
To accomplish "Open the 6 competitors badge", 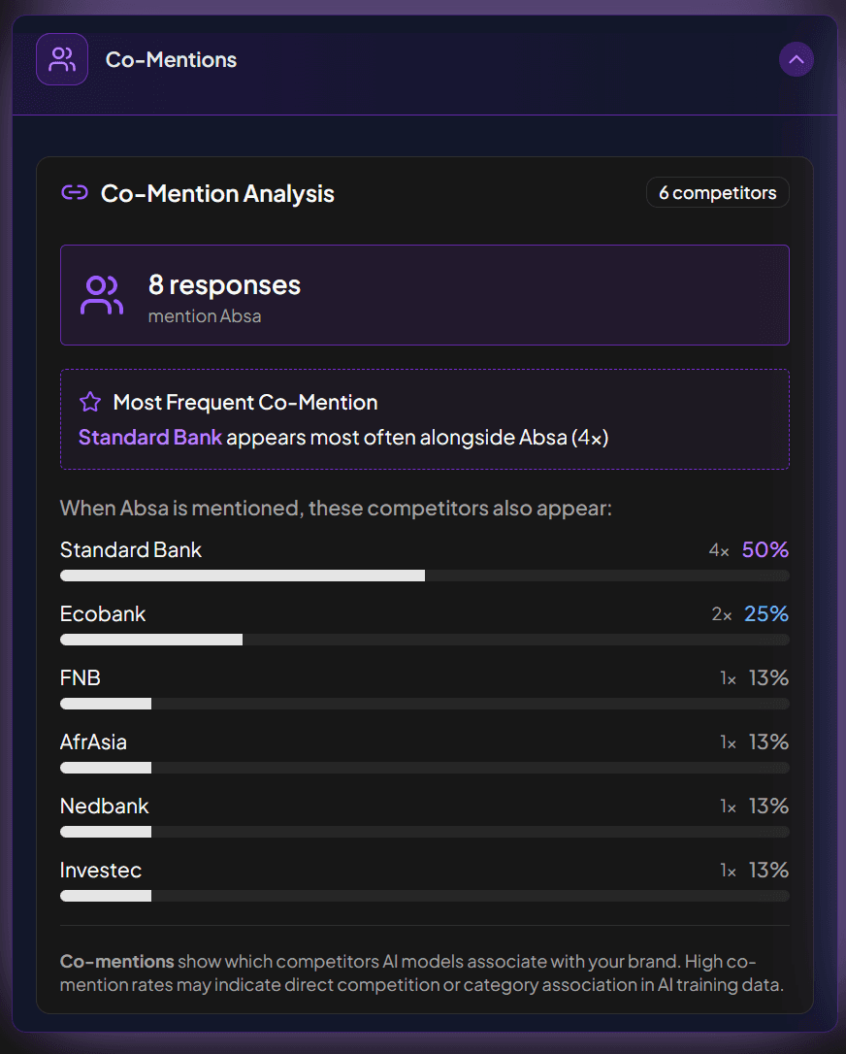I will (x=717, y=192).
